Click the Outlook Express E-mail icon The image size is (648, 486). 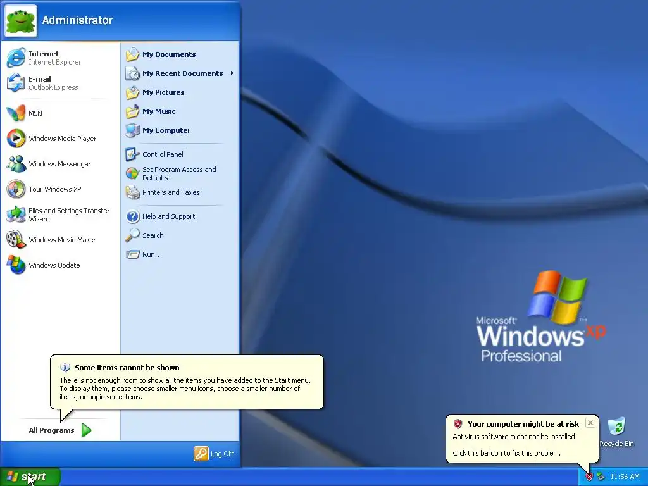point(16,83)
